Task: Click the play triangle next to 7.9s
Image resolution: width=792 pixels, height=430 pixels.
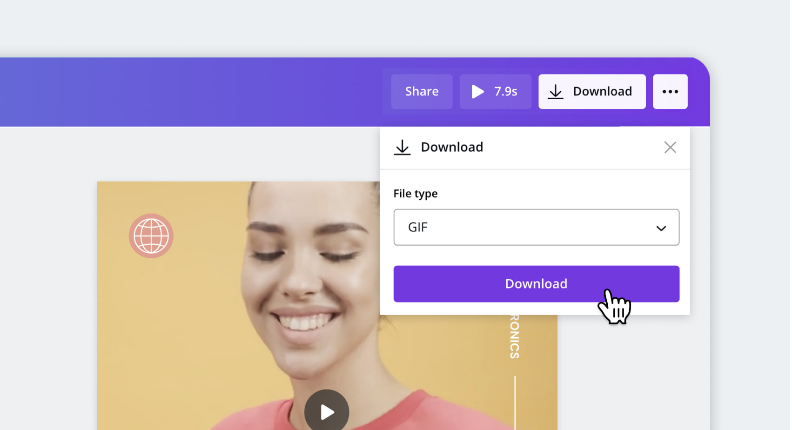Action: 477,91
